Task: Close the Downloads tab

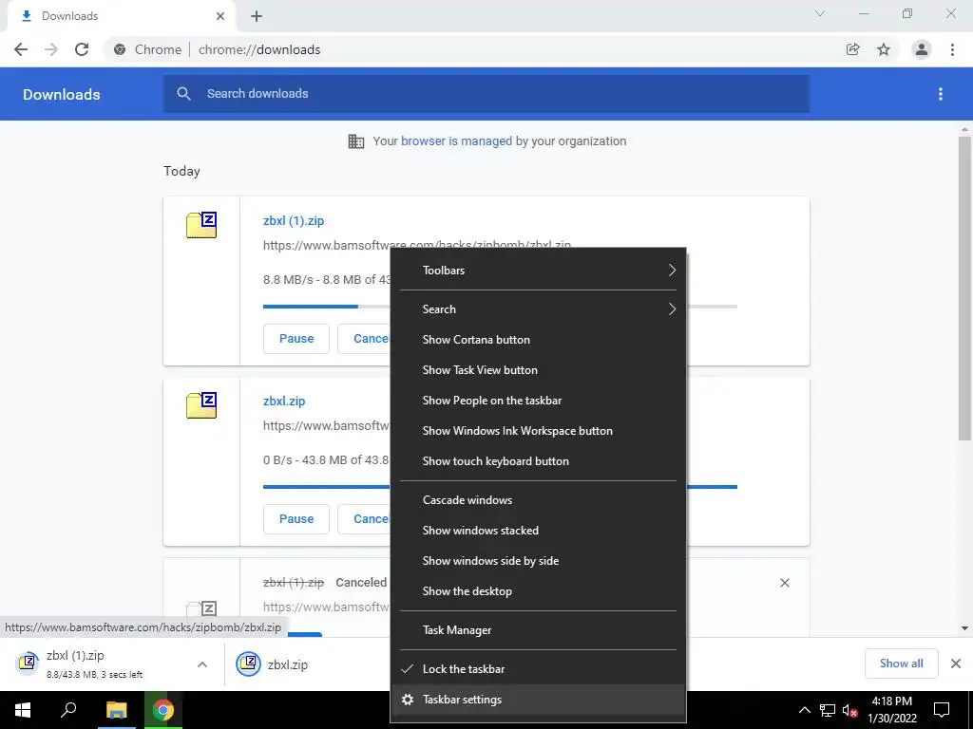Action: pyautogui.click(x=220, y=16)
